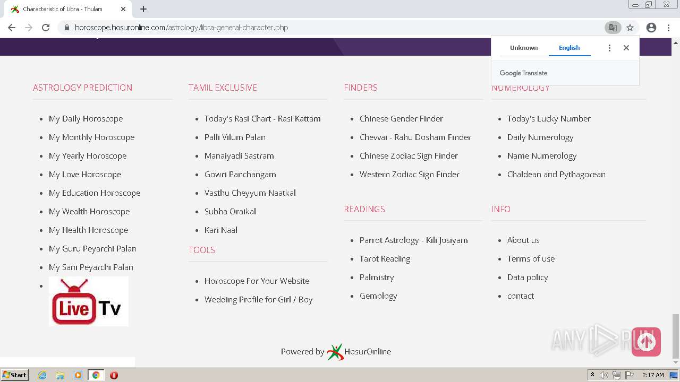The width and height of the screenshot is (680, 382).
Task: Click the browser forward arrow
Action: [29, 28]
